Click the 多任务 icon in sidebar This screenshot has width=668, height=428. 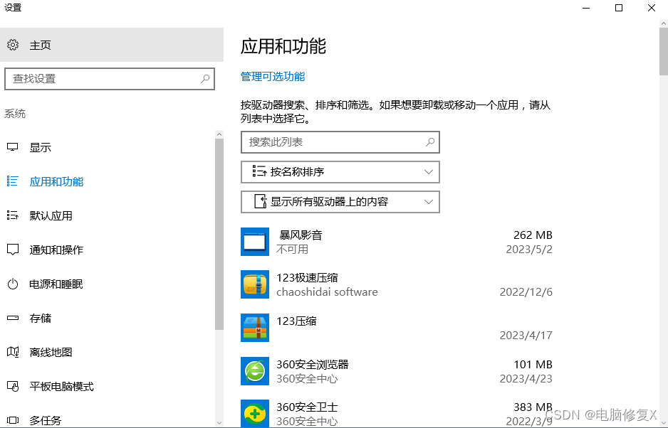click(x=12, y=420)
